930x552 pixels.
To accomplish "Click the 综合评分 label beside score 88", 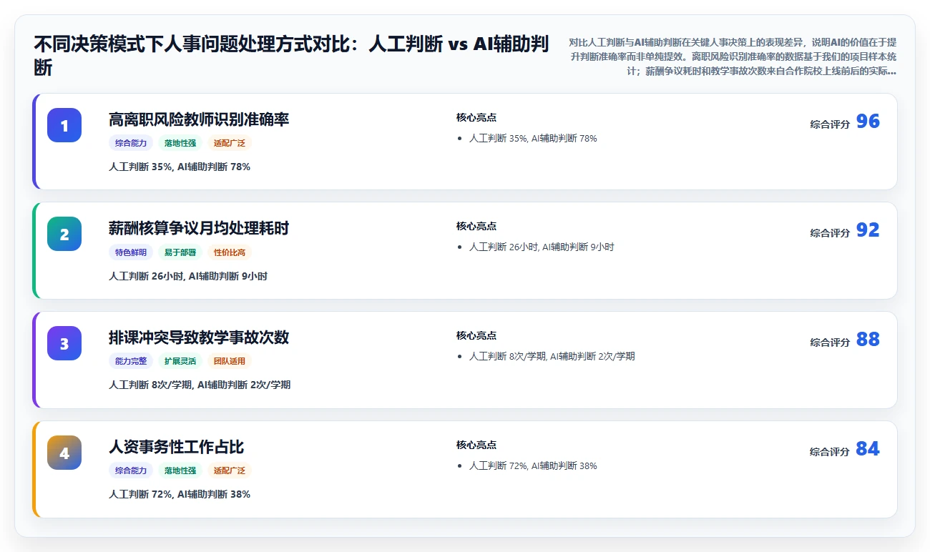I will [x=830, y=342].
